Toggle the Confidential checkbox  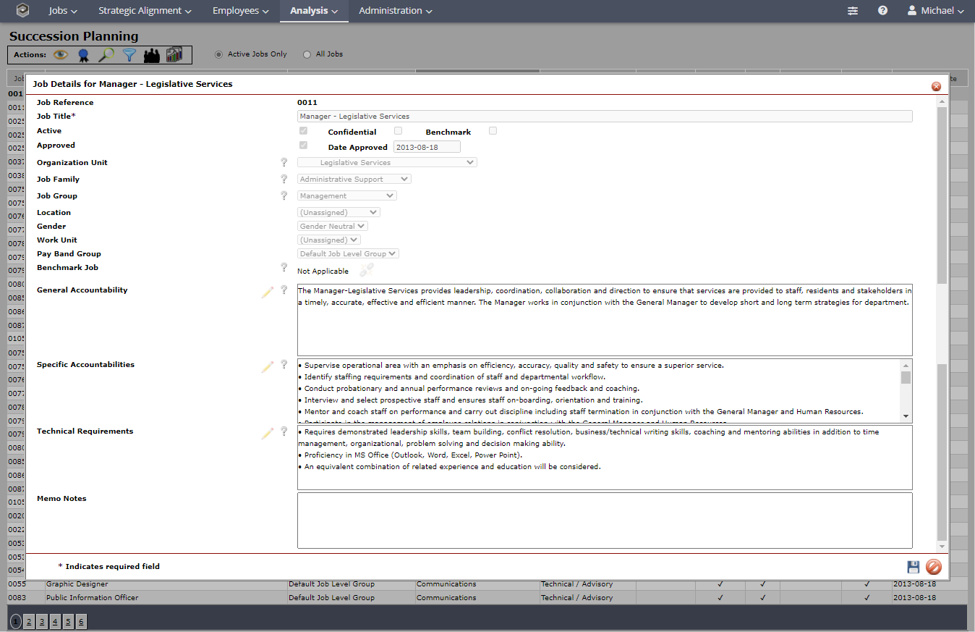[x=398, y=131]
